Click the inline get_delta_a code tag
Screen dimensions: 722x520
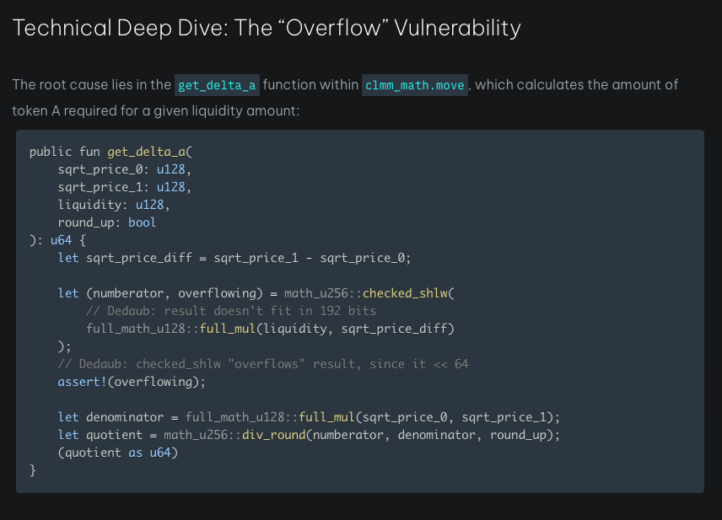point(216,85)
